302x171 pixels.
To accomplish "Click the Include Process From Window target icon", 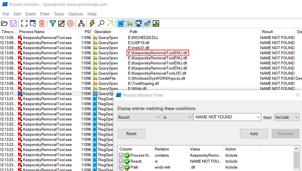I will point(70,23).
